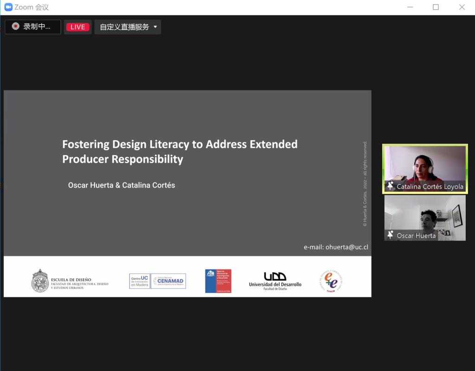Screen dimensions: 475x371
Task: Click the authors line Oscar Huerta & Catalina Cortés
Action: [122, 185]
